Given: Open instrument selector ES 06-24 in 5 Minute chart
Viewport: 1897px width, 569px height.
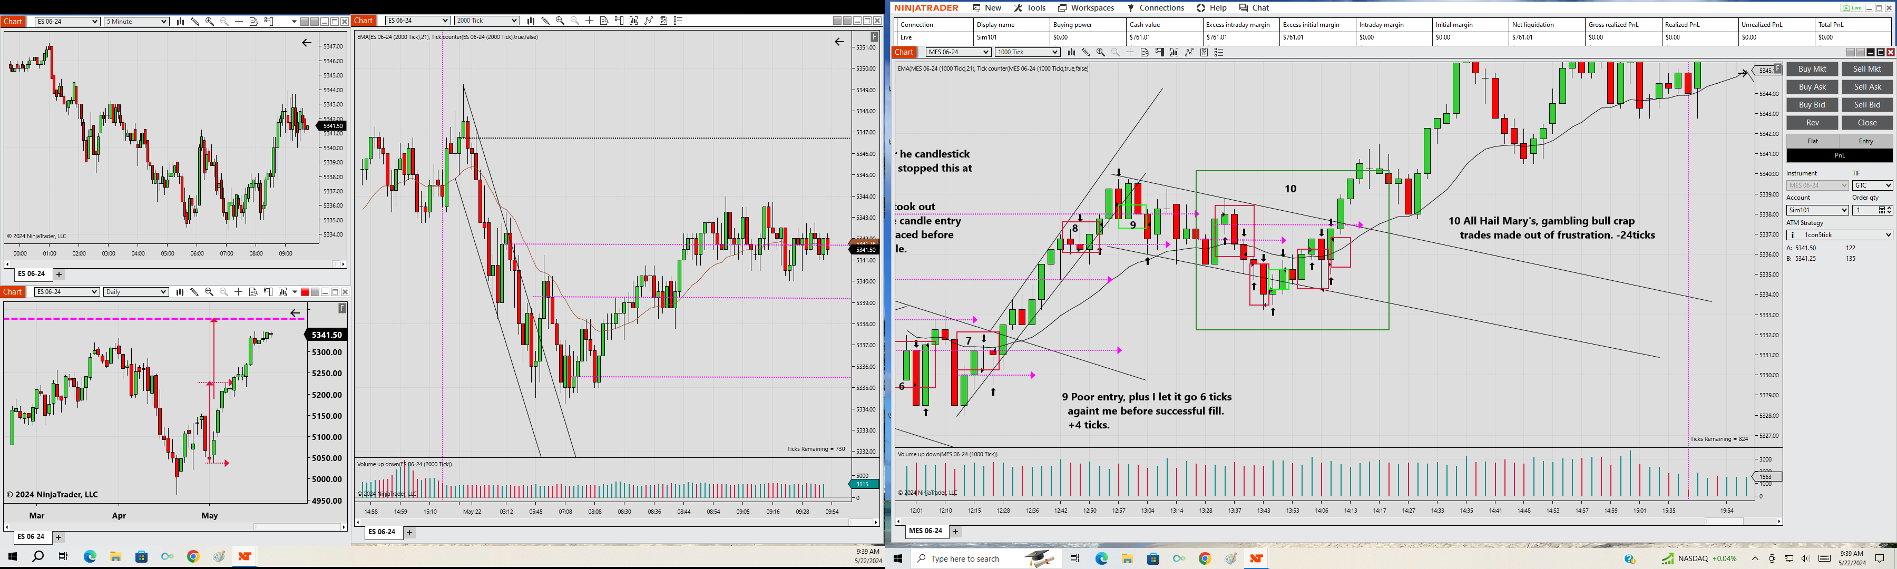Looking at the screenshot, I should pyautogui.click(x=67, y=22).
